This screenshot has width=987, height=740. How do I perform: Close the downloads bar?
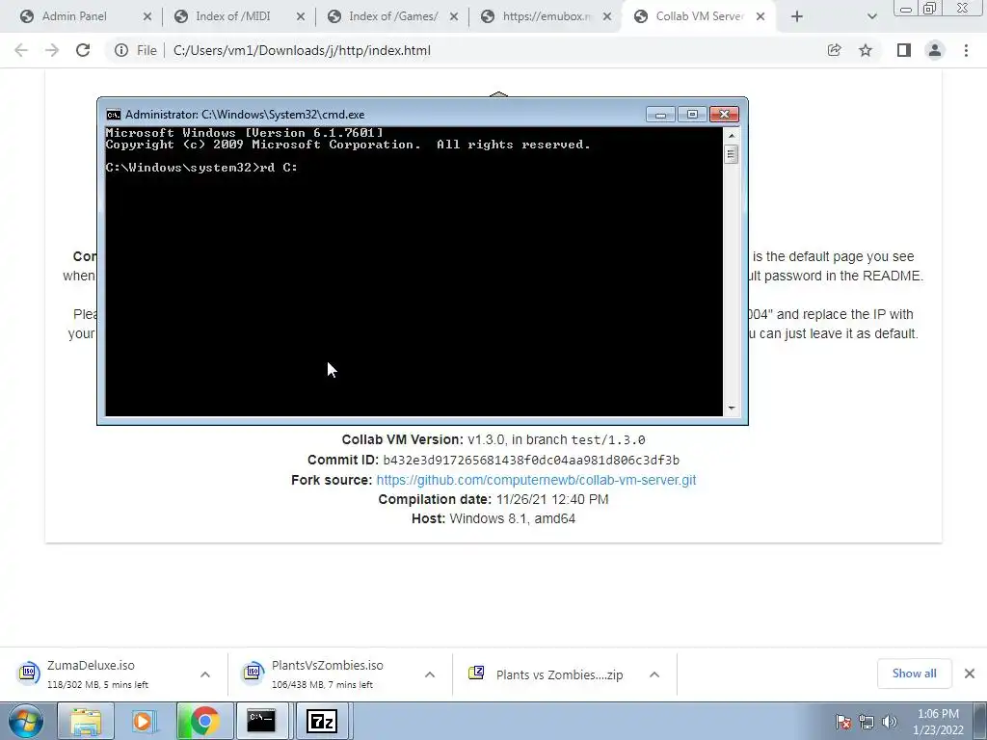970,674
